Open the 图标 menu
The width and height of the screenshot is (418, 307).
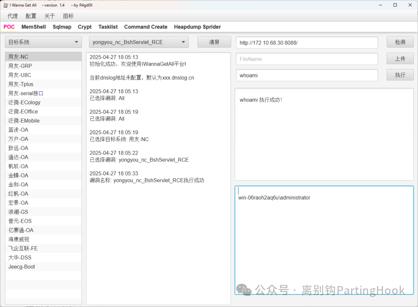tap(68, 16)
